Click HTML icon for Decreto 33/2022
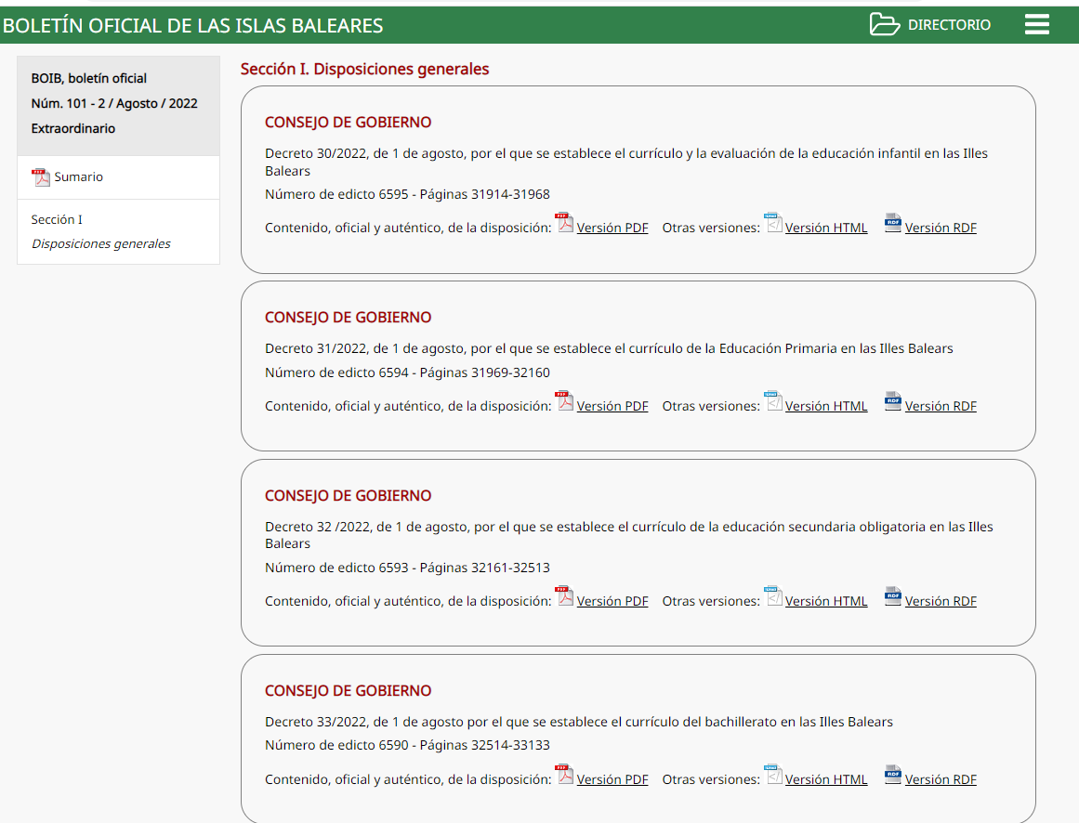The height and width of the screenshot is (823, 1079). [773, 775]
